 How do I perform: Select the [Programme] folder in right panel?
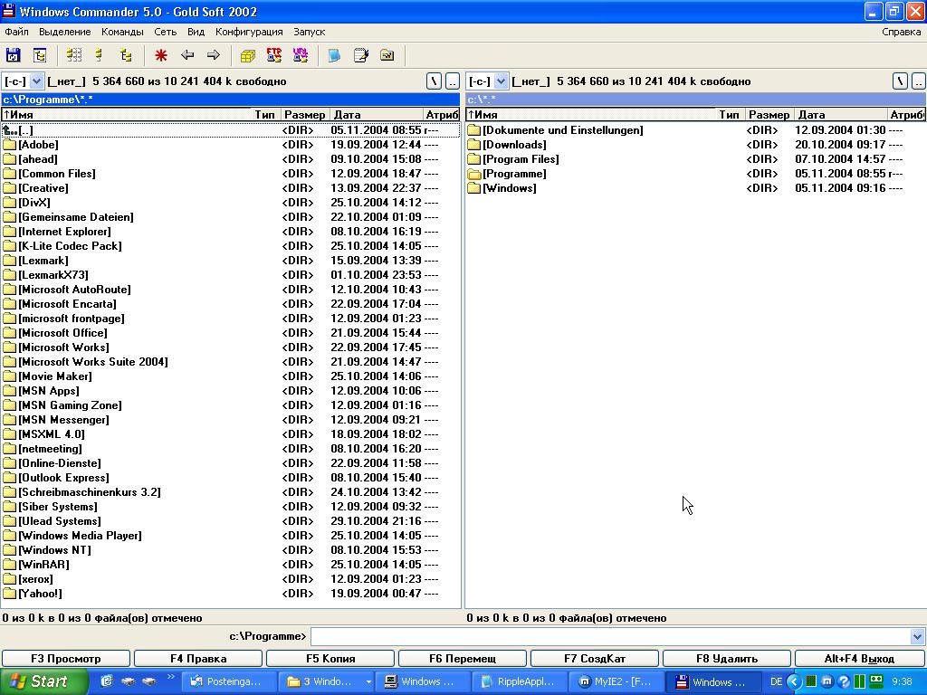click(695, 174)
